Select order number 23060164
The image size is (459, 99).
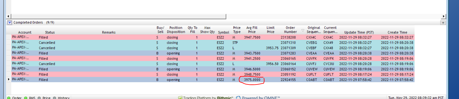pyautogui.click(x=288, y=64)
